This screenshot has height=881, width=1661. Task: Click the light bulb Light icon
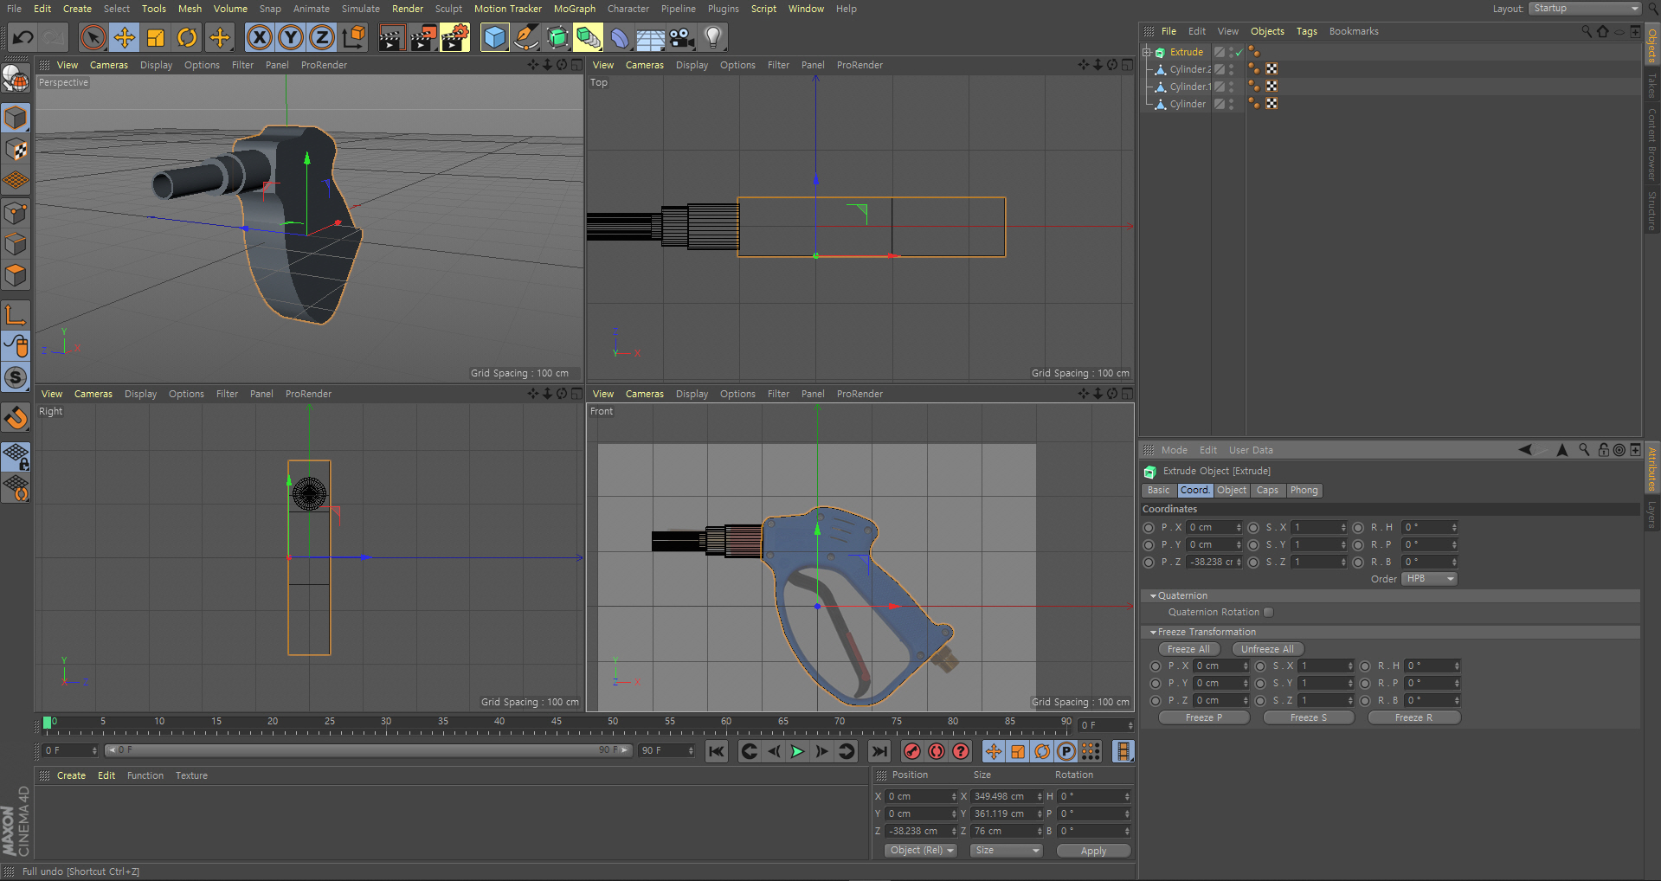712,37
